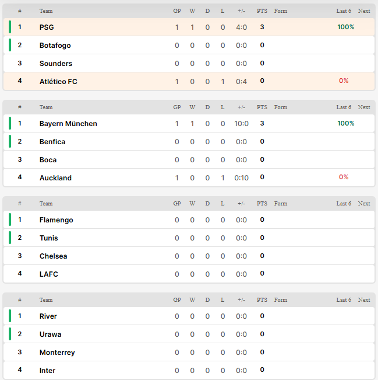The image size is (378, 380).
Task: Open Chelsea team link
Action: (x=54, y=256)
